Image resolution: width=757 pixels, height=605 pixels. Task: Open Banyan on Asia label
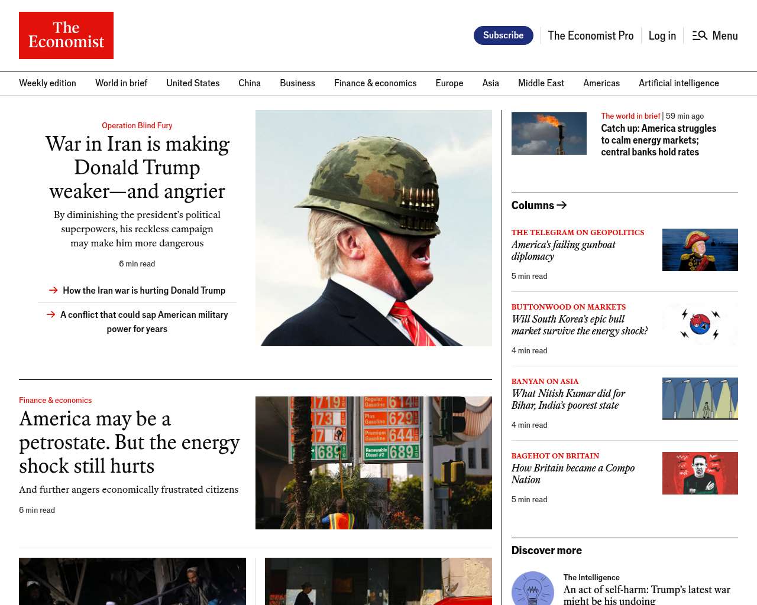point(545,381)
